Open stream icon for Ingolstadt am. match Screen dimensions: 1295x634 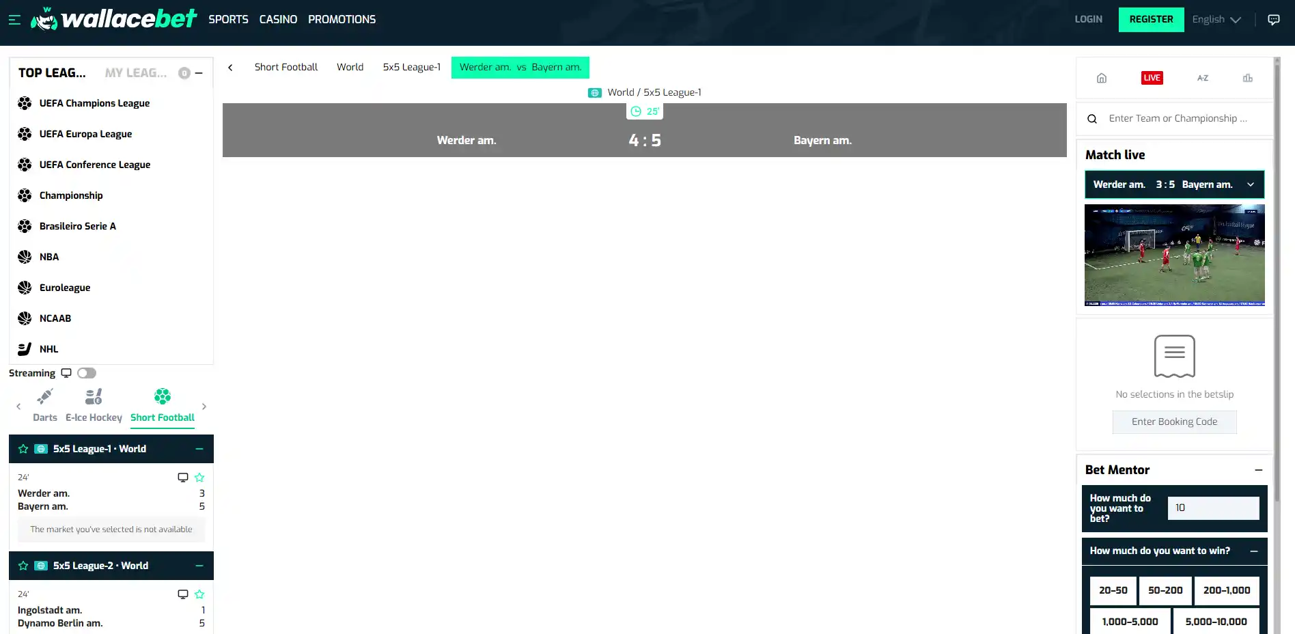point(183,594)
